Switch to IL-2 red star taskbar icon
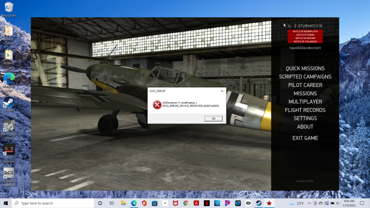 (x=269, y=203)
